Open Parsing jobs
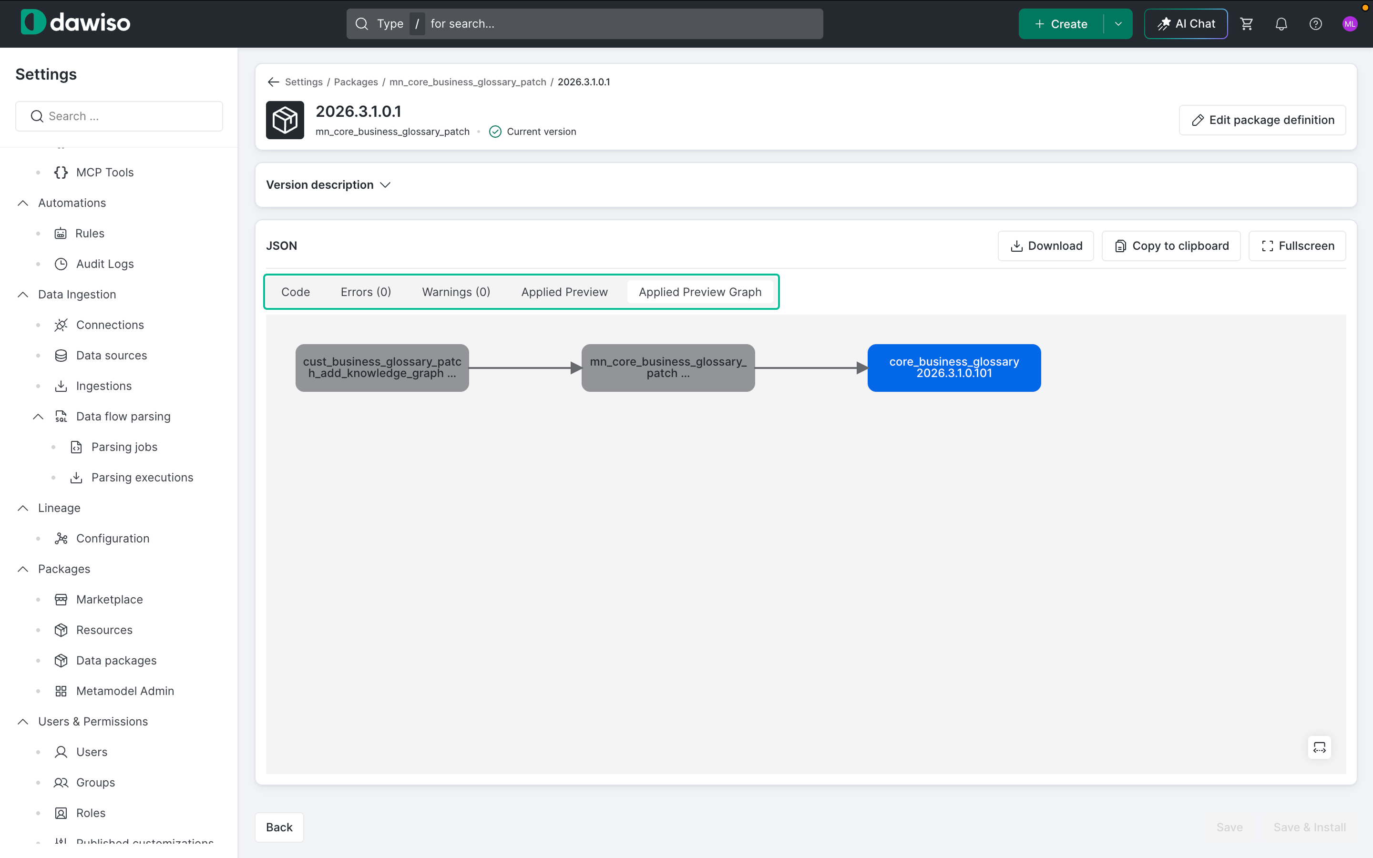The width and height of the screenshot is (1373, 858). point(123,447)
